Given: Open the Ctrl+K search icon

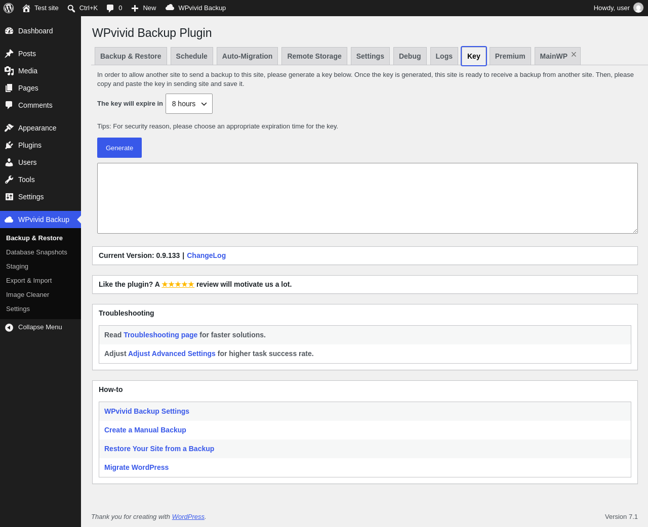Looking at the screenshot, I should tap(71, 8).
